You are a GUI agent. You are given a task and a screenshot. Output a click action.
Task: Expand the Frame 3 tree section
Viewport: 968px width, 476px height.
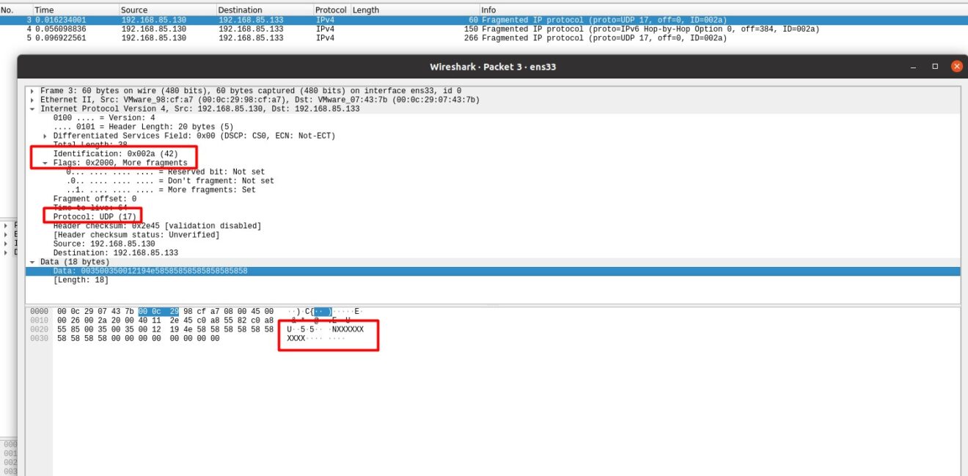[x=32, y=90]
